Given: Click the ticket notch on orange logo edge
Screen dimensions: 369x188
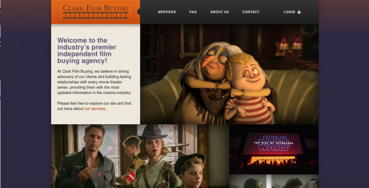Looking at the screenshot, I should tap(139, 12).
